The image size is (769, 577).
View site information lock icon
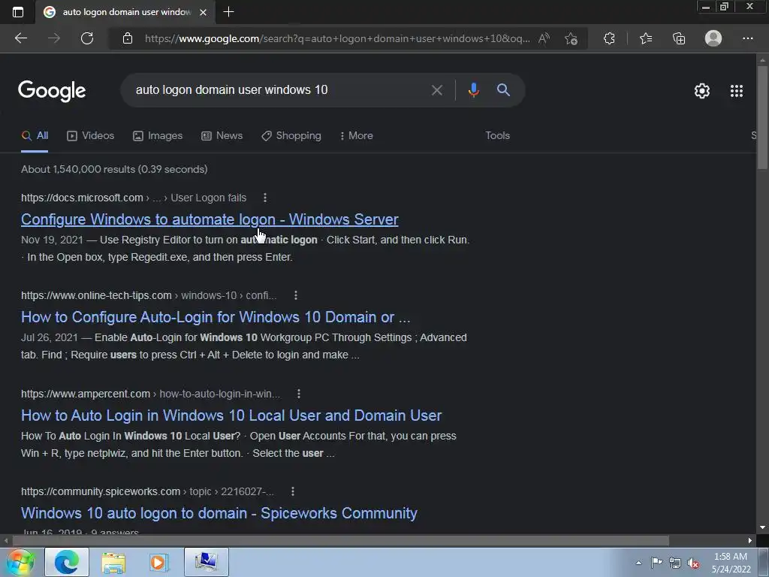[x=128, y=38]
